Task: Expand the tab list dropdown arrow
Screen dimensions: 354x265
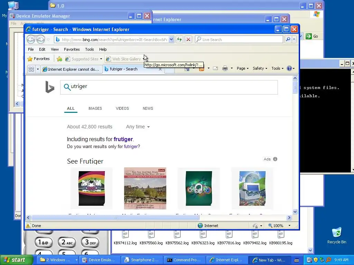Action: coord(38,69)
